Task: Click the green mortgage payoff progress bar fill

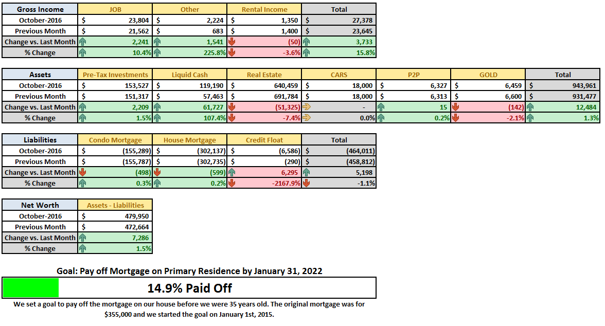Action: coord(31,288)
